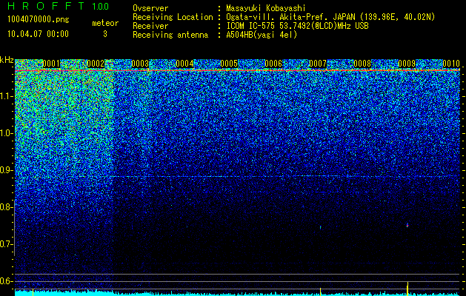Screen dimensions: 466x296
Task: Click time marker 0010
Action: [451, 64]
